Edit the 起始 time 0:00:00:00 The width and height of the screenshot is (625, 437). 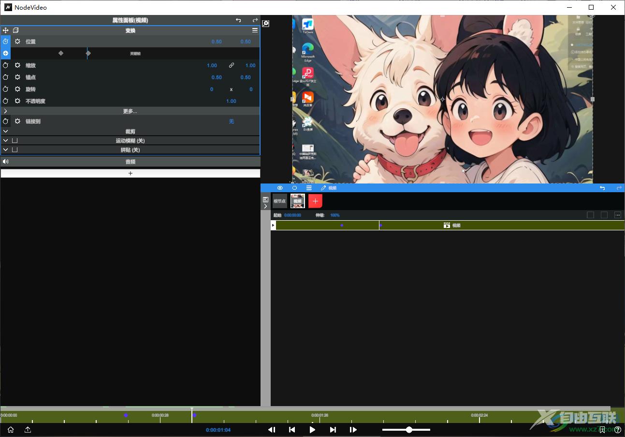(292, 215)
